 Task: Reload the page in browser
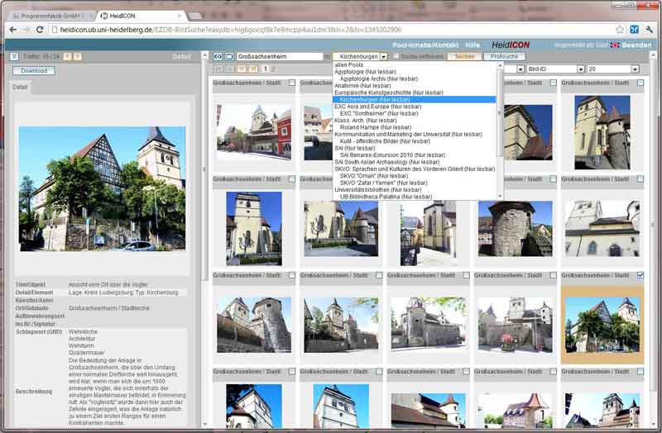(40, 30)
